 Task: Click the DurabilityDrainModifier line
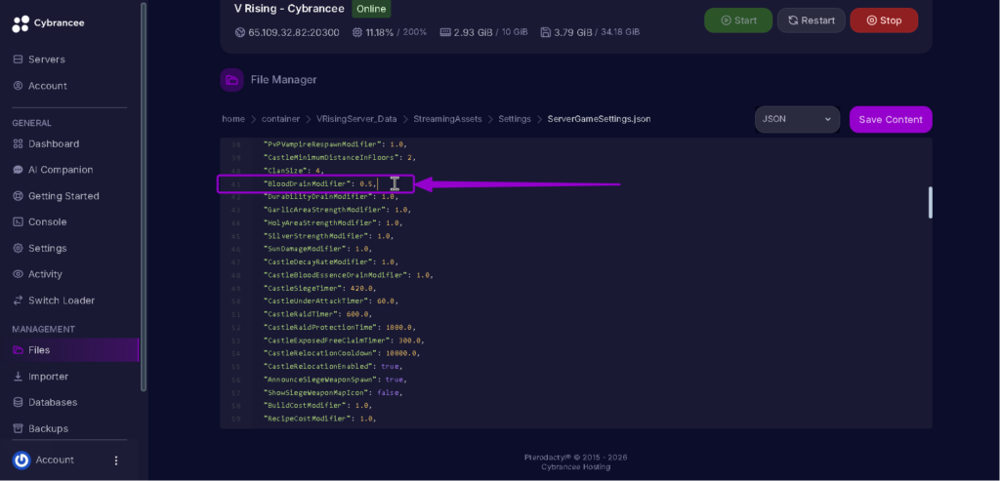tap(330, 197)
